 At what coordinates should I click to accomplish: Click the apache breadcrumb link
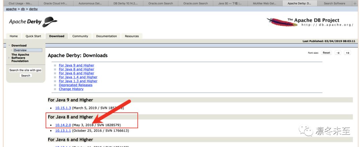11,9
